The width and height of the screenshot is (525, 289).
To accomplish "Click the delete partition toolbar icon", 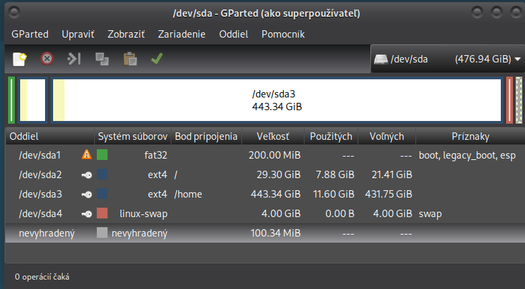I will coord(46,59).
